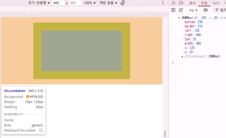Switch to the 요소 tab
Image resolution: width=226 pixels, height=138 pixels.
tap(192, 3)
